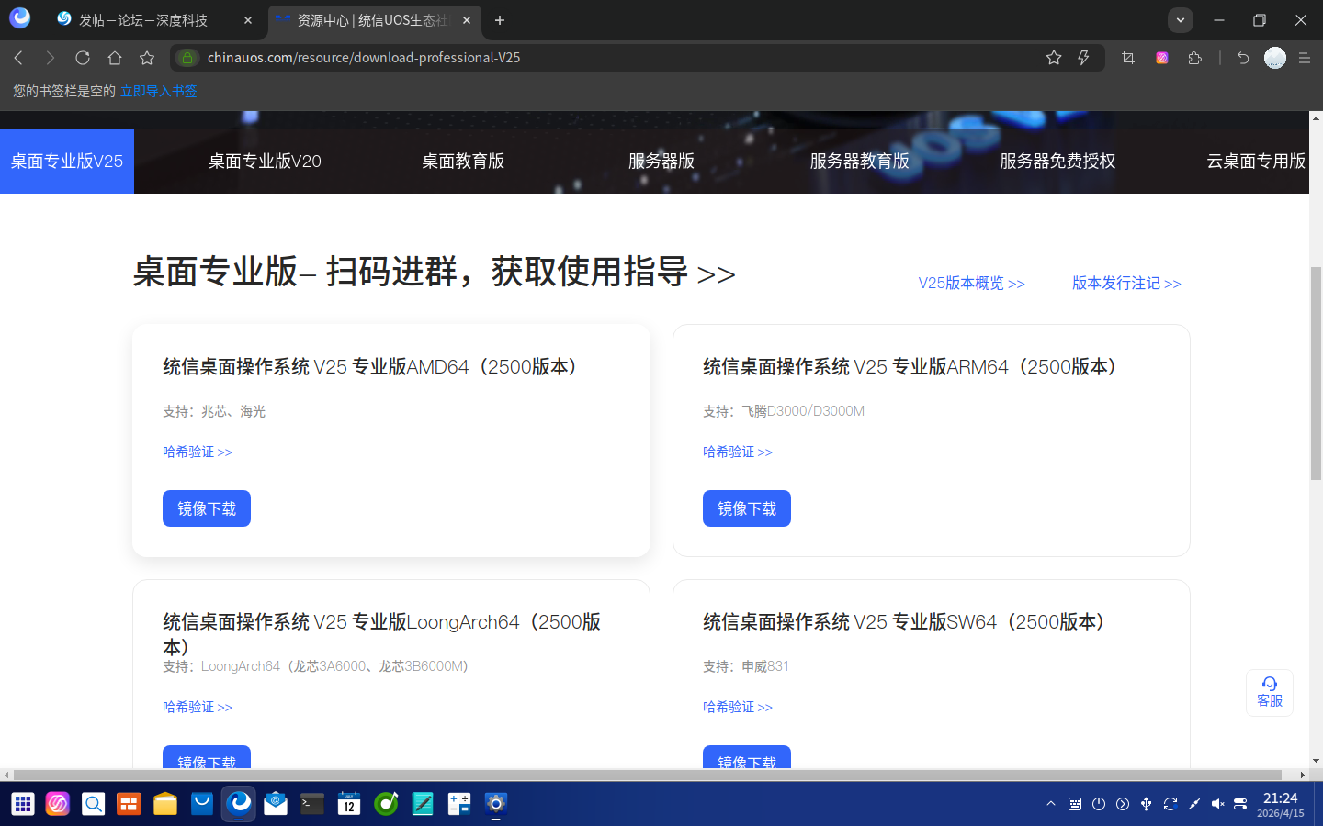1323x826 pixels.
Task: Switch to the 服务器免费授权 tab
Action: click(1057, 162)
